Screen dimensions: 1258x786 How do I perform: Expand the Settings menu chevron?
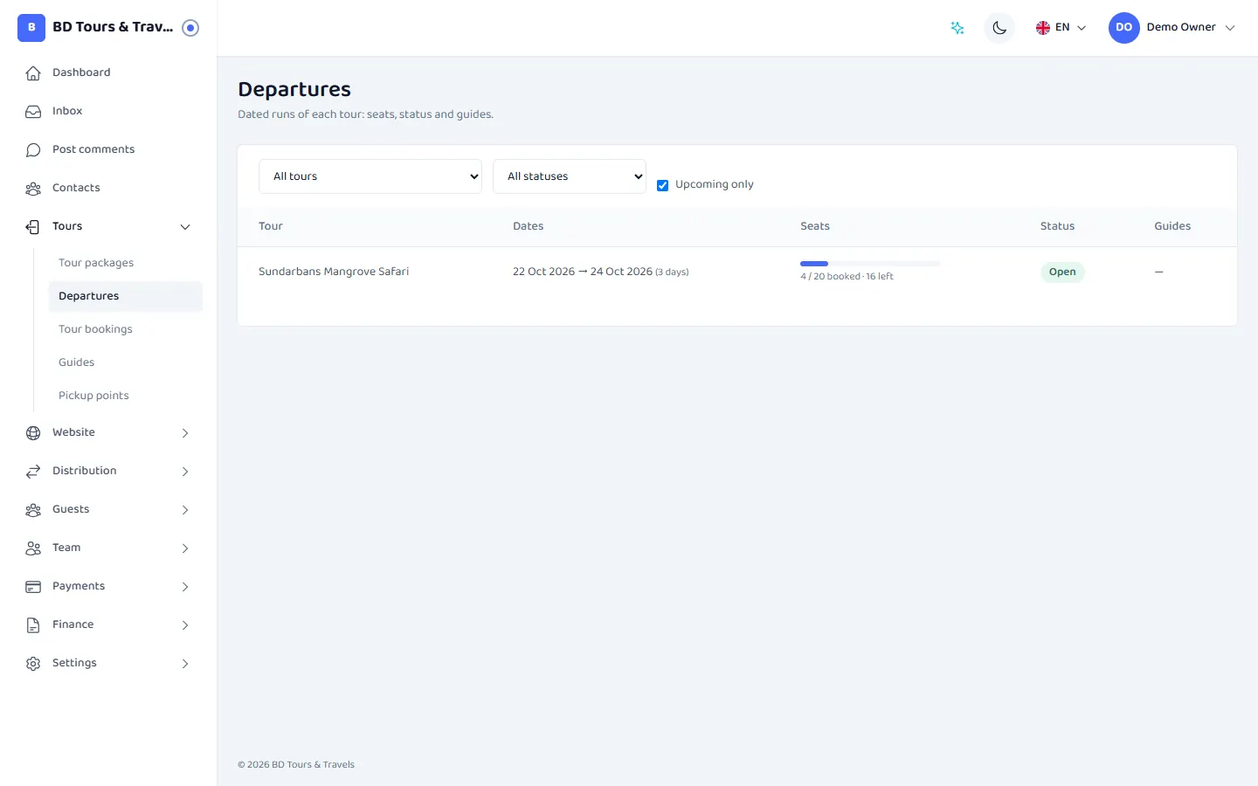point(185,664)
